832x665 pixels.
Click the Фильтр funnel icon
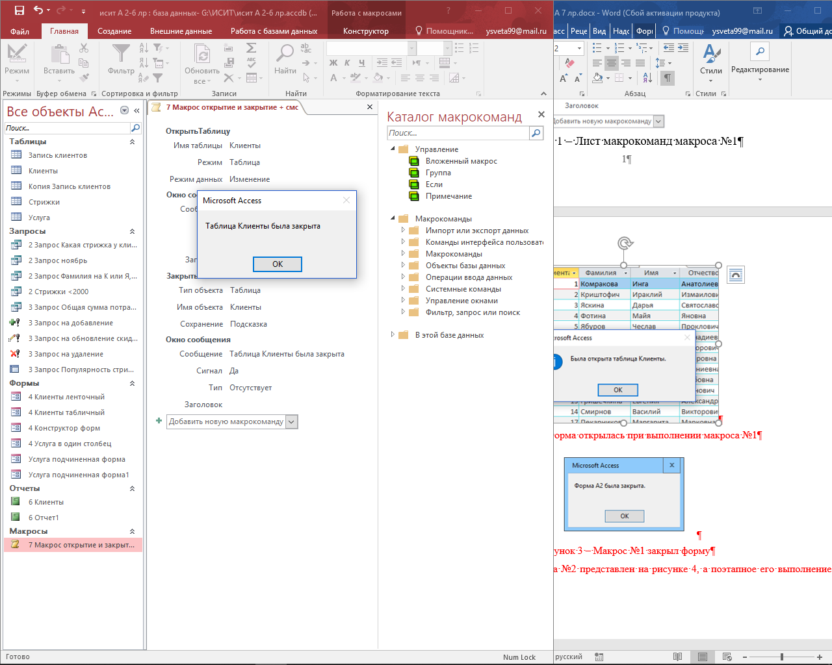tap(121, 53)
